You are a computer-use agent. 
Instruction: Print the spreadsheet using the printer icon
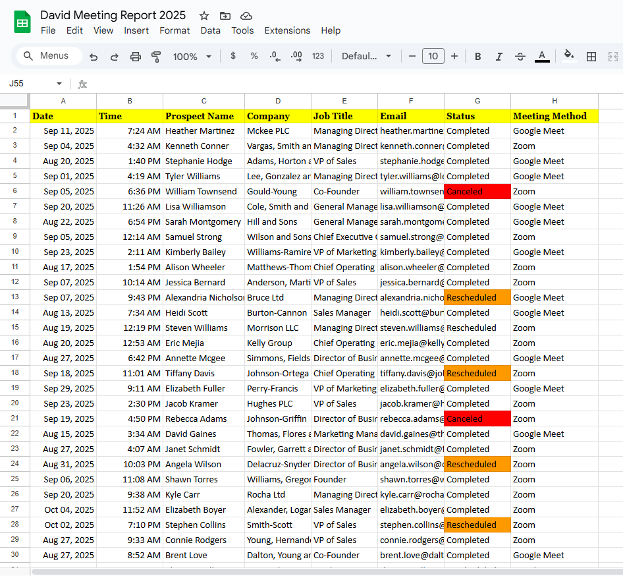pos(135,57)
